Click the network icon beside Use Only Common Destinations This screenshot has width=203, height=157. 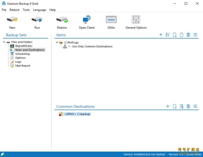65,46
